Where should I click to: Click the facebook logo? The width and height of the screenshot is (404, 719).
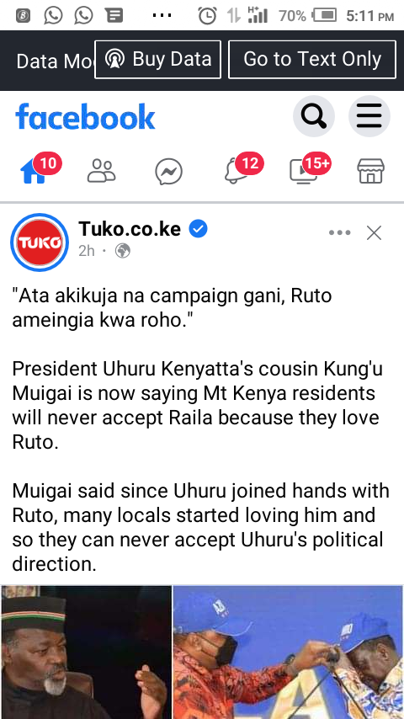pyautogui.click(x=85, y=116)
